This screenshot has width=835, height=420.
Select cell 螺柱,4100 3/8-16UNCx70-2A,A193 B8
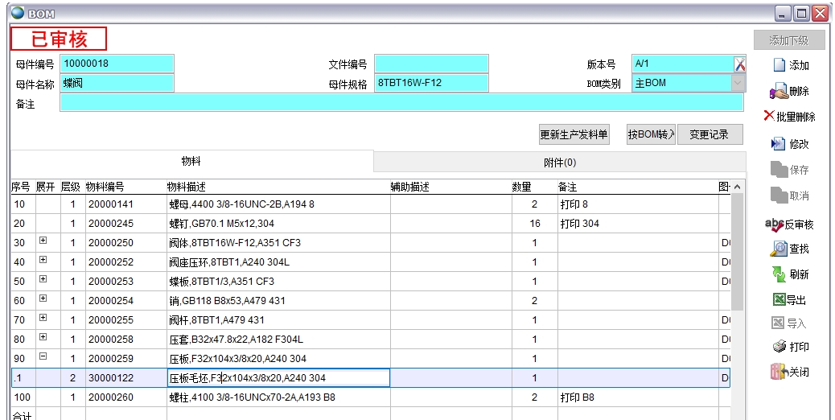278,397
